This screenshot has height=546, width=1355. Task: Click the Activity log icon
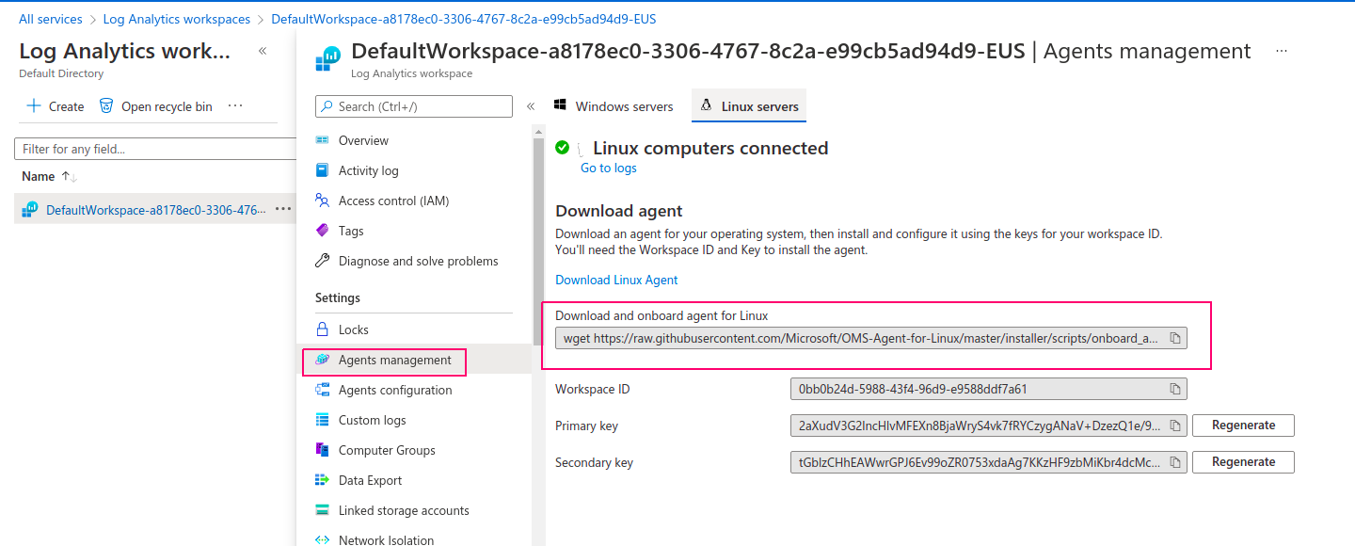click(323, 170)
